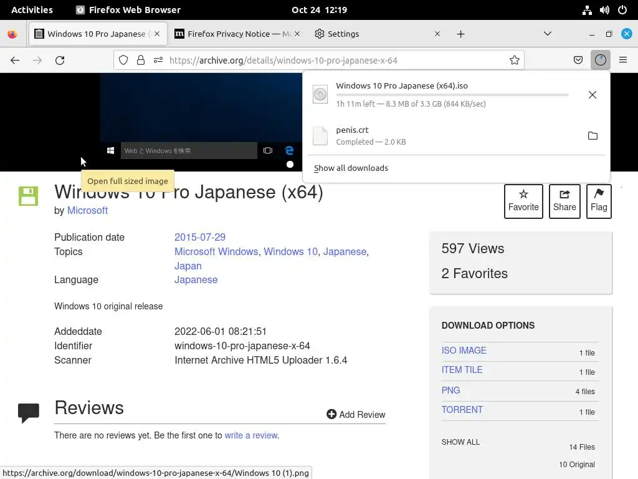Open the ISO IMAGE download option
Viewport: 638px width, 479px height.
point(464,351)
